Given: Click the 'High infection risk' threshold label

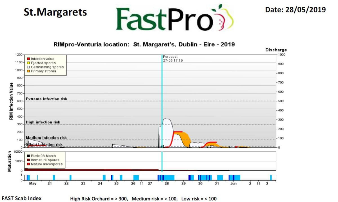Looking at the screenshot, I should [x=43, y=122].
